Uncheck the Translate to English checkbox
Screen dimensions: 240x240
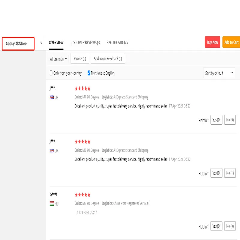(89, 73)
